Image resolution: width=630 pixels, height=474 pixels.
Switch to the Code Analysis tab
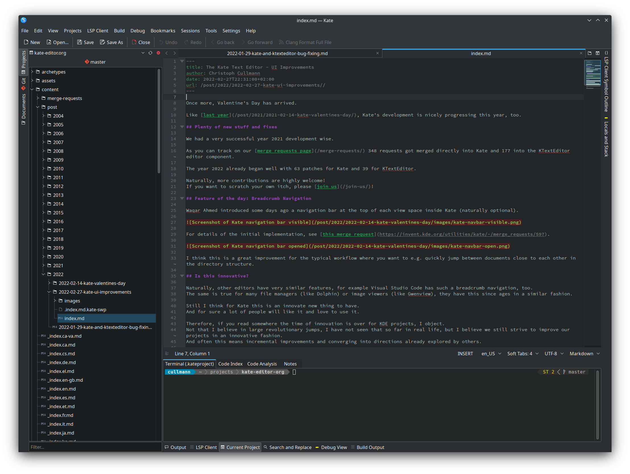coord(262,364)
